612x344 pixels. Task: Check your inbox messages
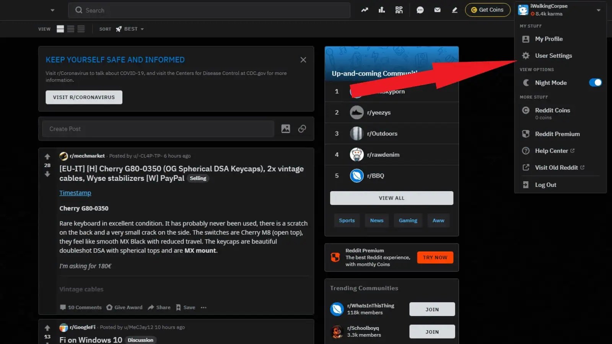tap(437, 10)
